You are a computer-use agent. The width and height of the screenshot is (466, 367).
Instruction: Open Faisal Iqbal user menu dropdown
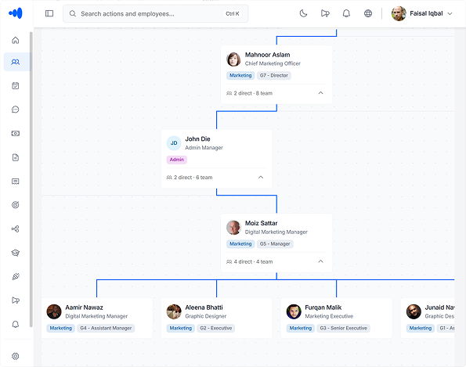click(422, 13)
